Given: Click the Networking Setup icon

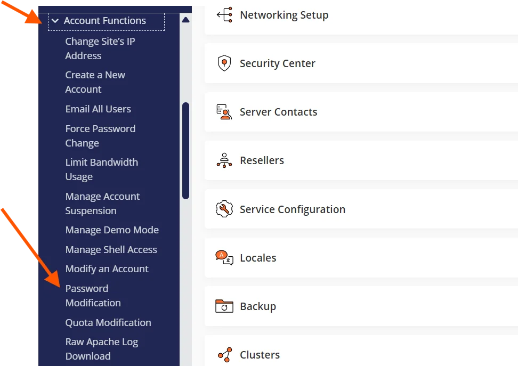Looking at the screenshot, I should 224,15.
